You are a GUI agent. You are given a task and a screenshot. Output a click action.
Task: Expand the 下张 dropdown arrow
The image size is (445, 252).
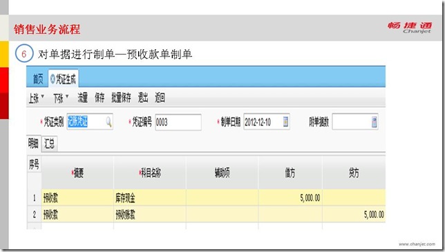(x=67, y=96)
